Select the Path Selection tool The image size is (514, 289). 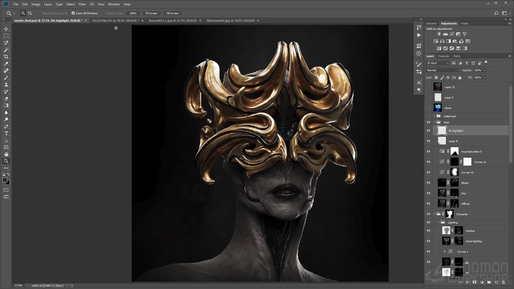(6, 140)
